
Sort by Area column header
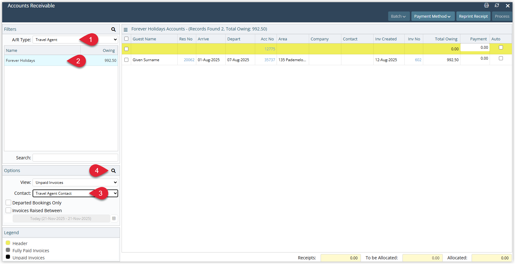[293, 39]
